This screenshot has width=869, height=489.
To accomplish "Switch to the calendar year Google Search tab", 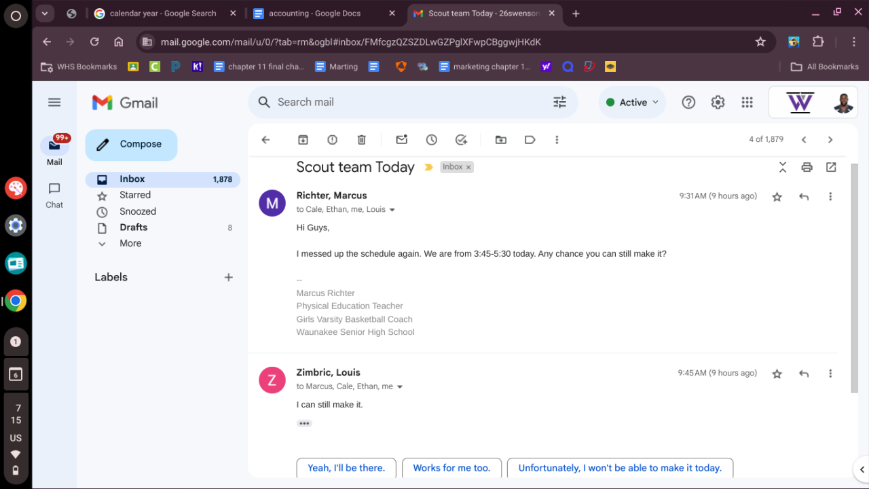I will pos(163,13).
